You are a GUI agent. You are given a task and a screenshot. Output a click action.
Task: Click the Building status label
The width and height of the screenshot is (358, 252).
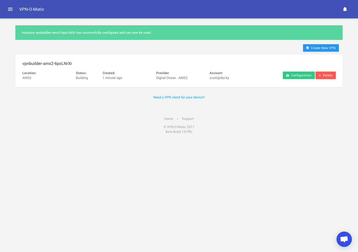82,78
